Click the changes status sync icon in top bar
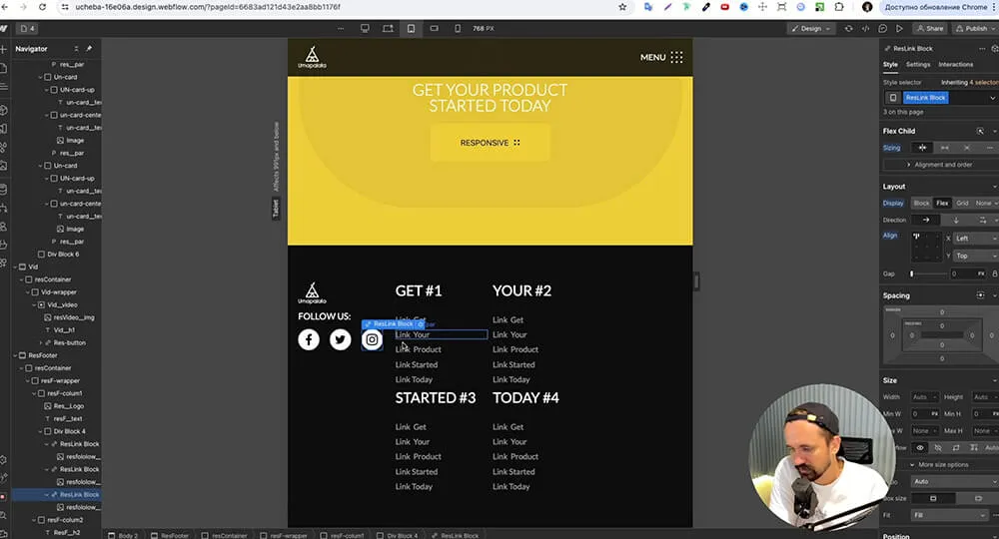The width and height of the screenshot is (999, 539). (x=848, y=29)
